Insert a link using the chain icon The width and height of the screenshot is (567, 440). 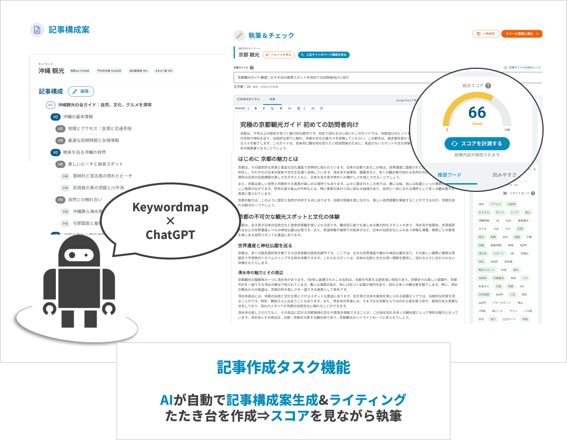pyautogui.click(x=289, y=108)
